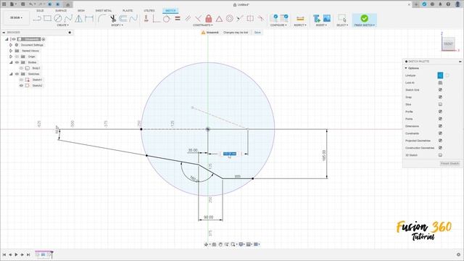The width and height of the screenshot is (464, 261).
Task: Switch to the MESH tab
Action: [x=80, y=11]
